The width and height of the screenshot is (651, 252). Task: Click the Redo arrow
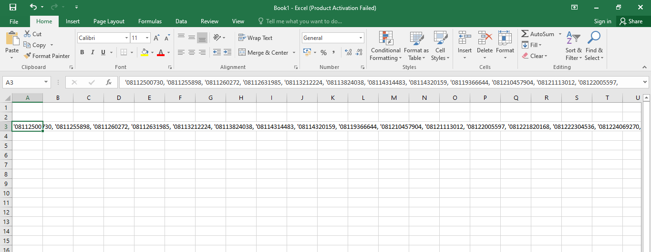[x=53, y=7]
